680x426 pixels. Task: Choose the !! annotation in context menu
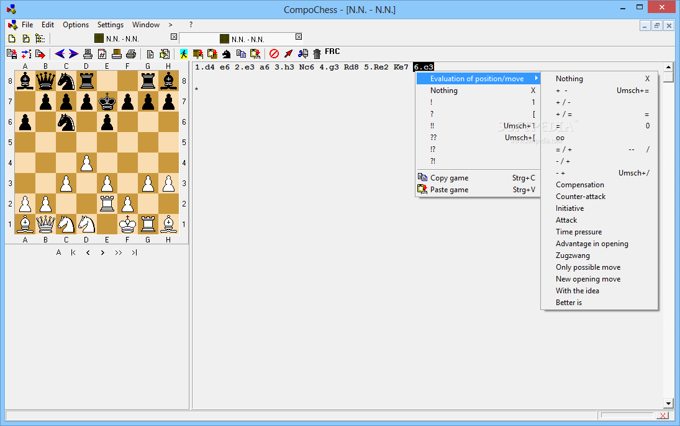(478, 125)
